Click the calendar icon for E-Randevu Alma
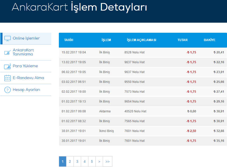Viewport: 227px width, 167px height. [x=8, y=78]
